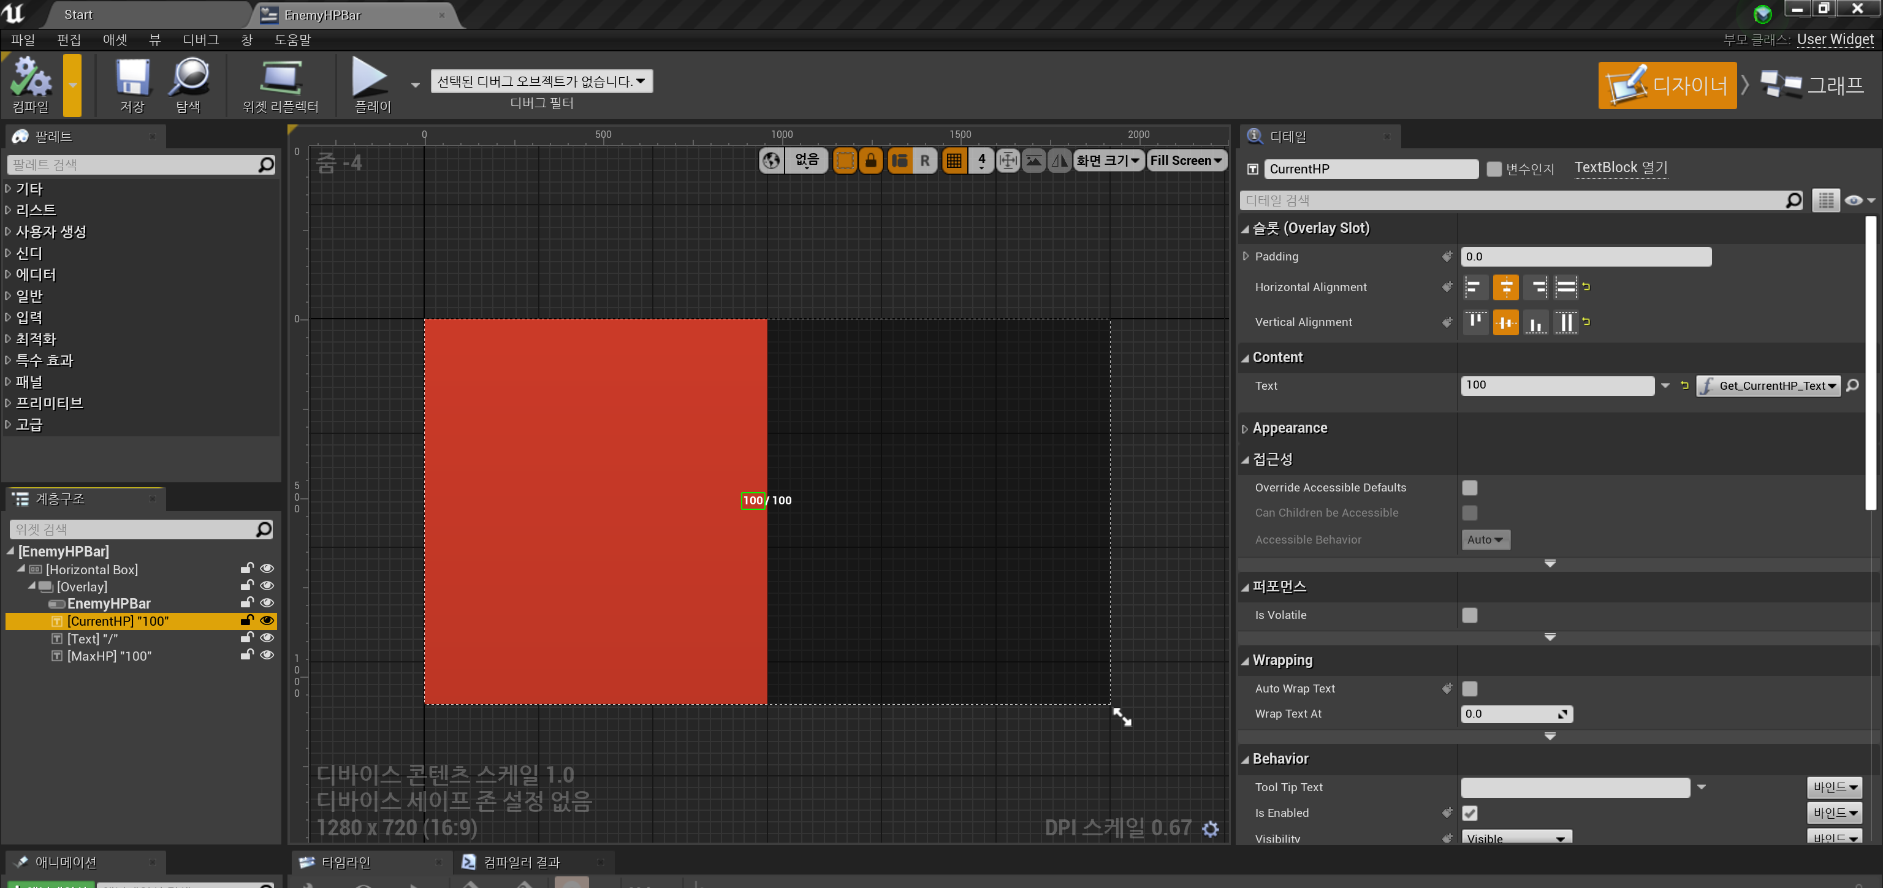Open the 디버그 menu
1883x888 pixels.
pos(200,39)
